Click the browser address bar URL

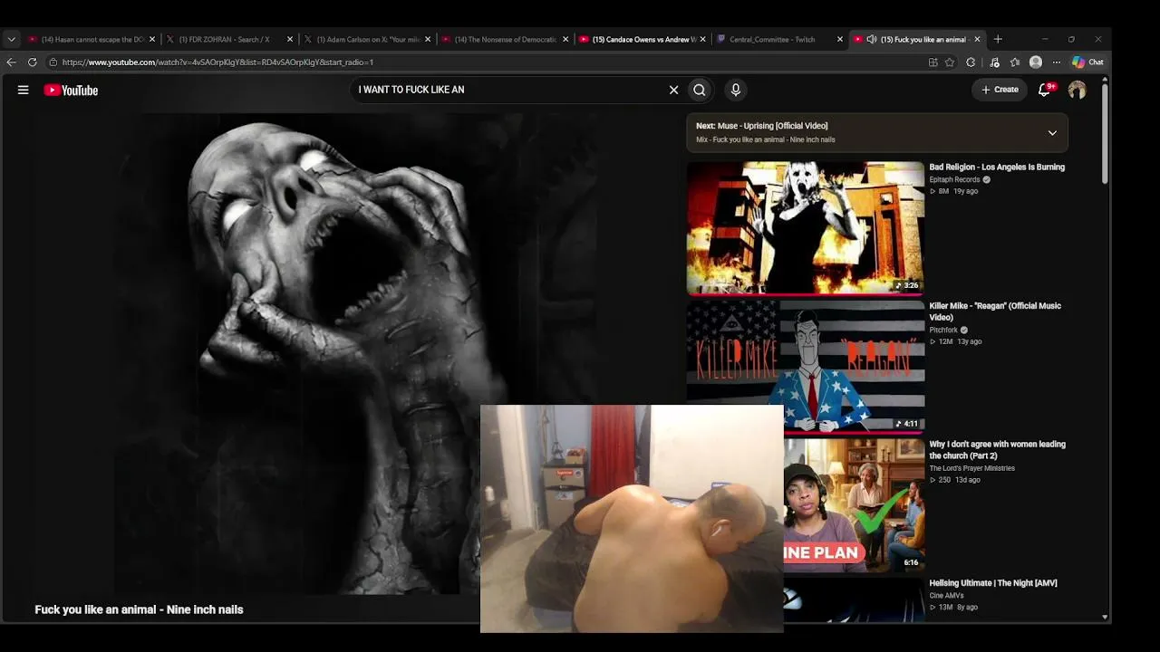pyautogui.click(x=217, y=62)
